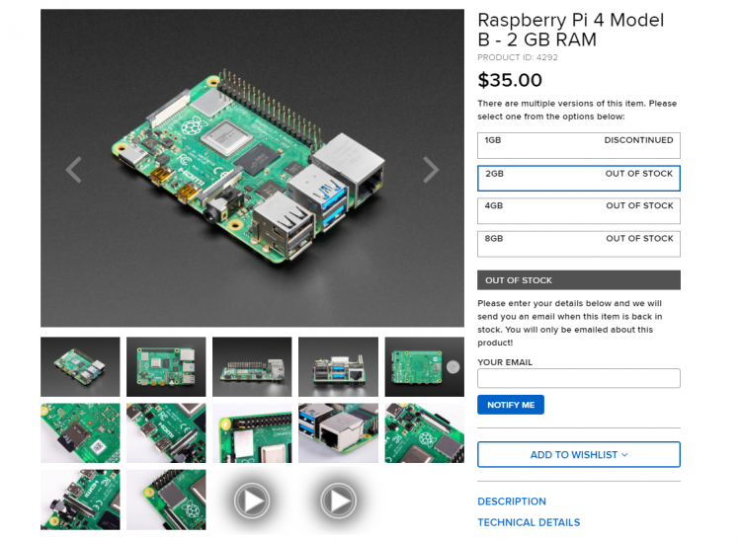Image resolution: width=741 pixels, height=541 pixels.
Task: Select the 1GB discontinued option
Action: (x=578, y=145)
